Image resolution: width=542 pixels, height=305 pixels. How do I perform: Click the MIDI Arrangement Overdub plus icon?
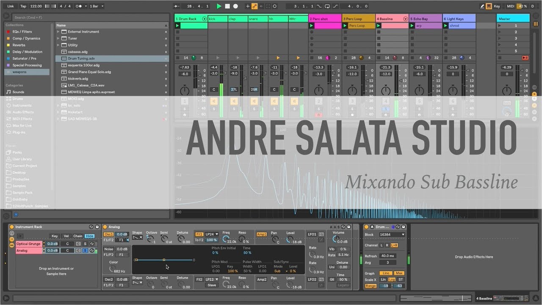[x=248, y=6]
